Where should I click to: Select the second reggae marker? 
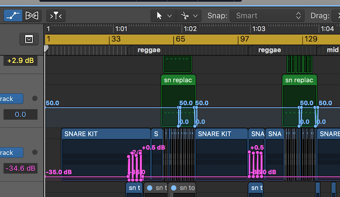270,50
